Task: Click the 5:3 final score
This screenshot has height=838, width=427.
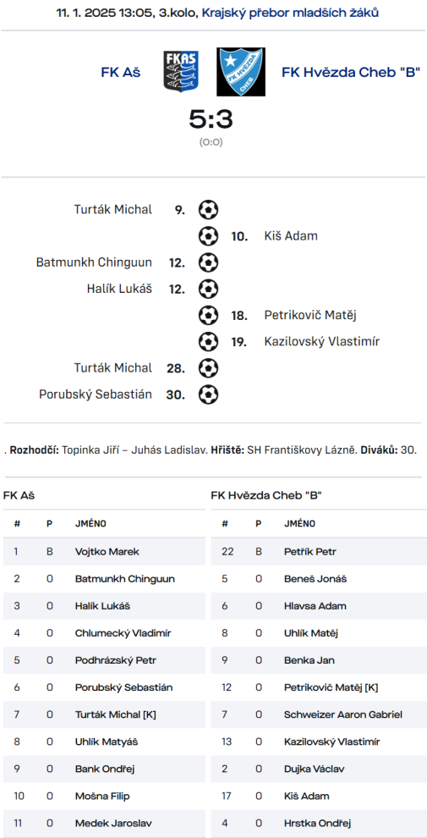Action: coord(211,119)
